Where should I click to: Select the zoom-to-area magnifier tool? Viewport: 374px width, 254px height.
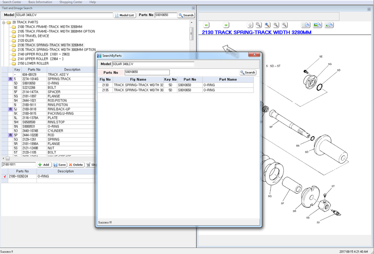pyautogui.click(x=259, y=25)
